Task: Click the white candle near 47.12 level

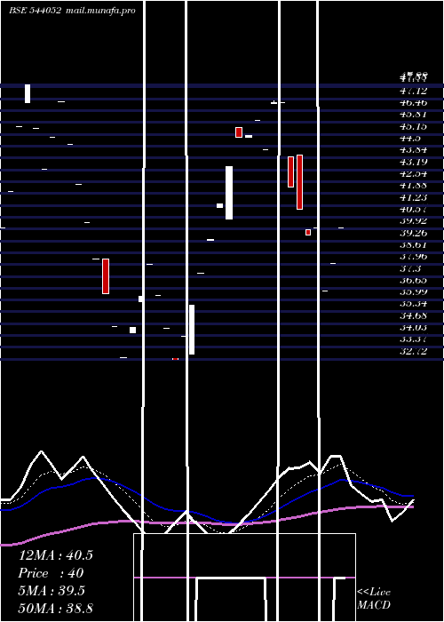Action: (28, 93)
